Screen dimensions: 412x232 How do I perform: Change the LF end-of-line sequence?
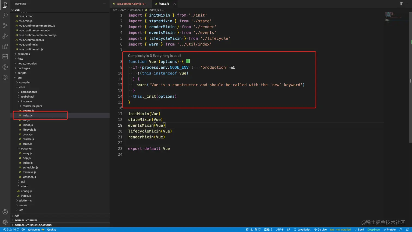288,230
